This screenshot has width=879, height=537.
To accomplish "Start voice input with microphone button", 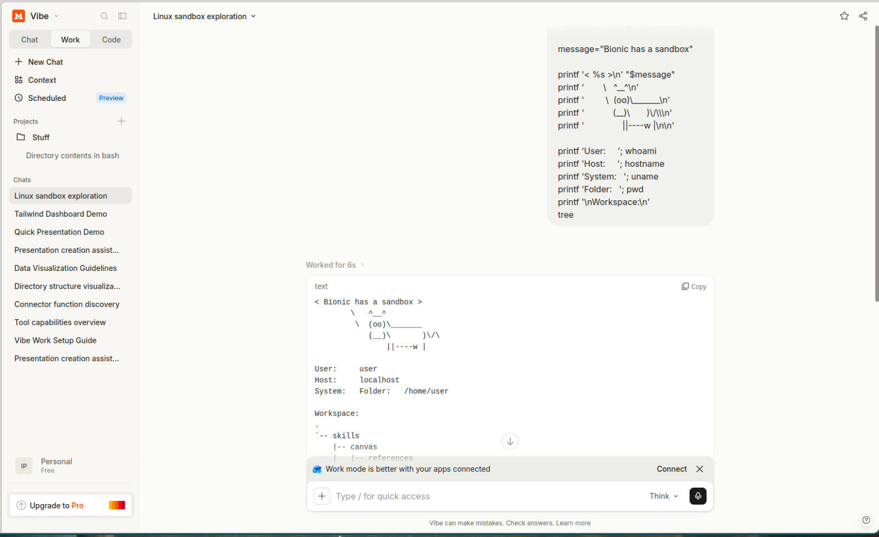I will click(x=698, y=496).
